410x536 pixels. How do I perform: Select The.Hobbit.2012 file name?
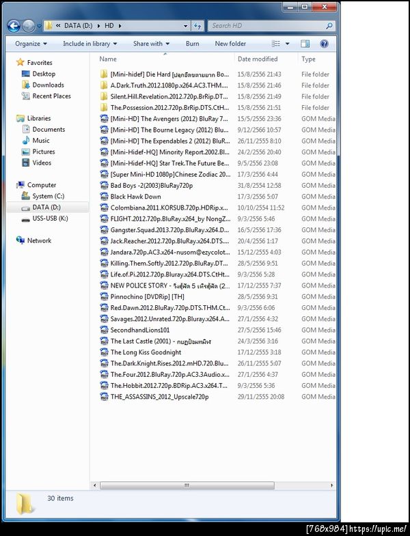click(x=169, y=386)
